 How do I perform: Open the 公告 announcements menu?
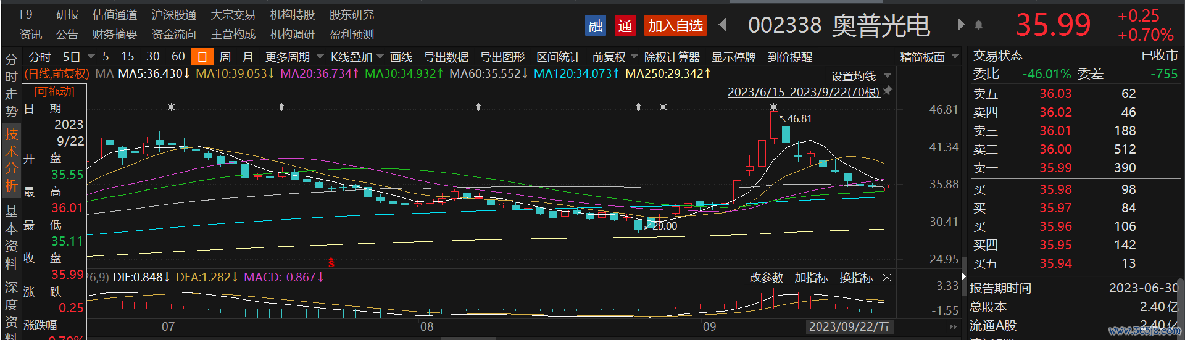[x=67, y=34]
